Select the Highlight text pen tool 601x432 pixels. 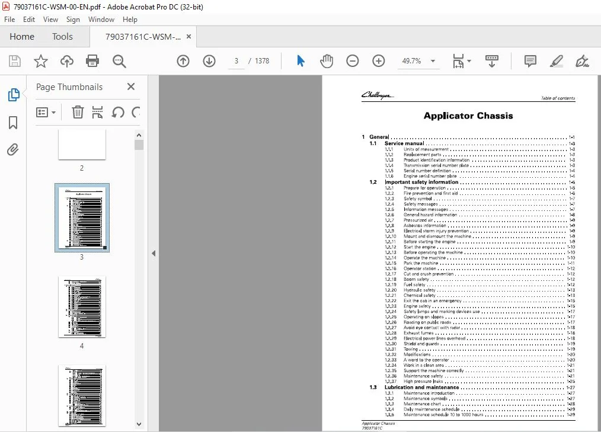[x=556, y=61]
